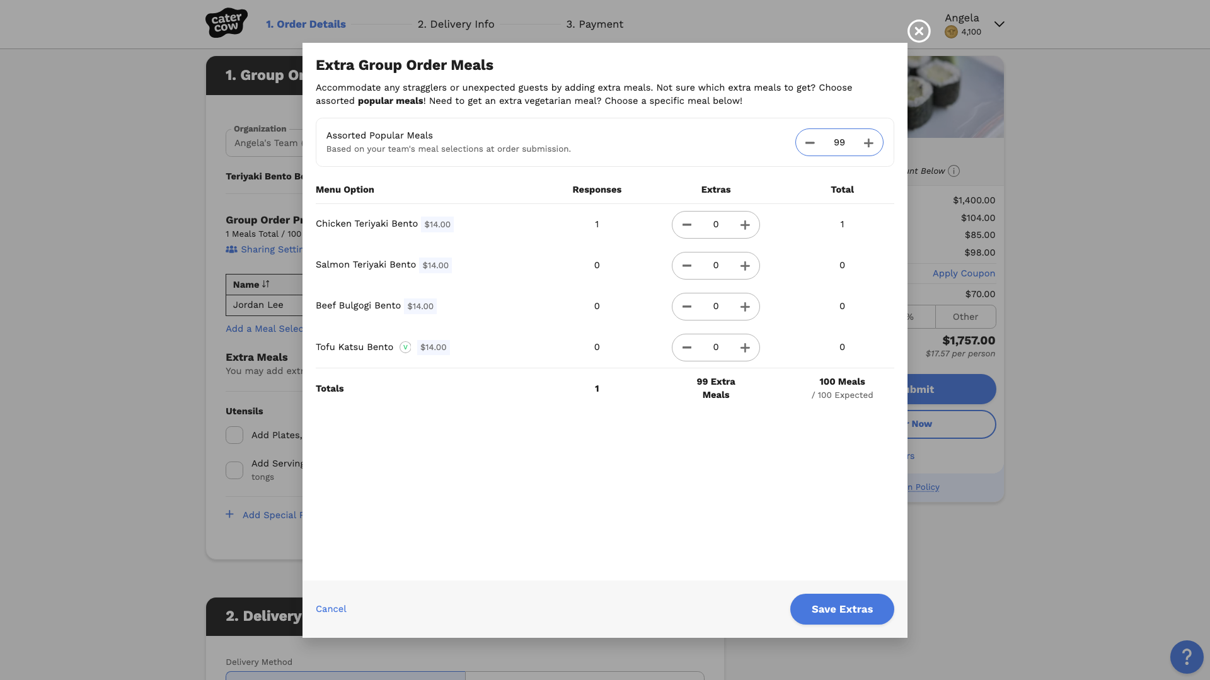This screenshot has width=1210, height=680.
Task: Go to the Order Details step
Action: (x=306, y=24)
